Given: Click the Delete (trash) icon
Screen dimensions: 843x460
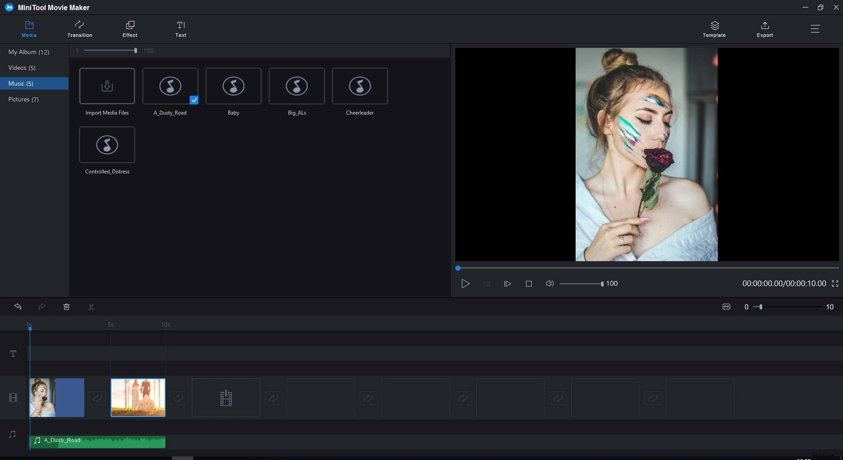Looking at the screenshot, I should pos(66,306).
